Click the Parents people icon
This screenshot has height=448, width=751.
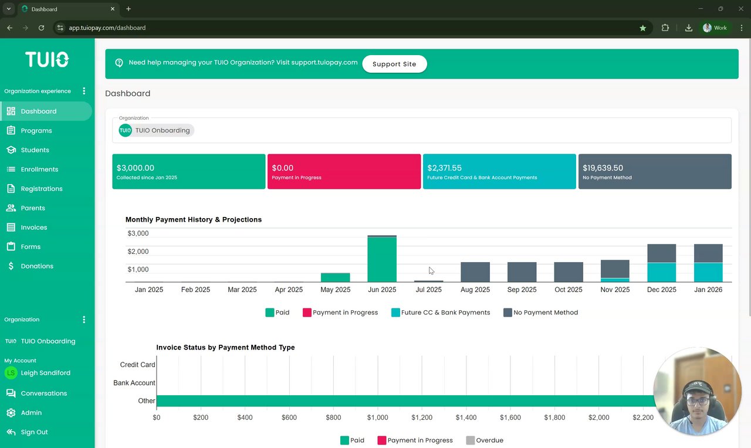click(11, 208)
